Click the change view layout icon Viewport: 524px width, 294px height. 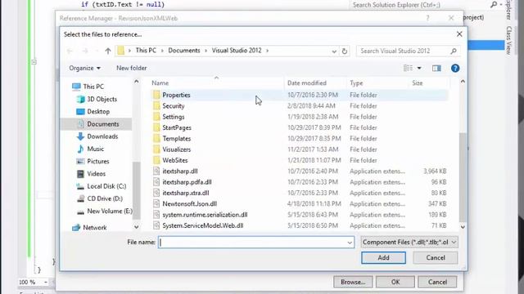408,69
